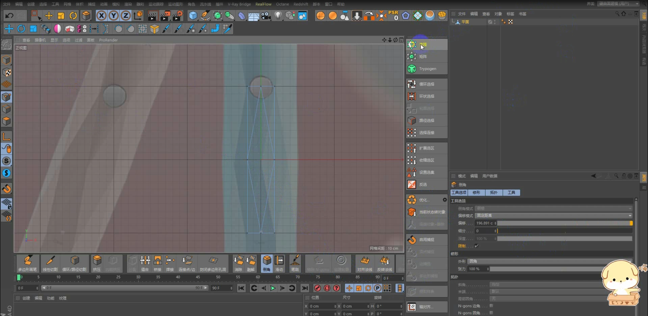This screenshot has height=316, width=648.
Task: Click the 偏移 (Offset) slider bar
Action: 565,223
